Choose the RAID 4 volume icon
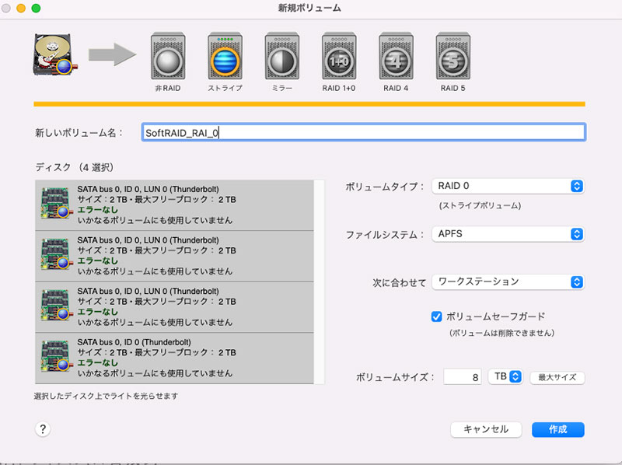622x465 pixels. click(x=396, y=57)
